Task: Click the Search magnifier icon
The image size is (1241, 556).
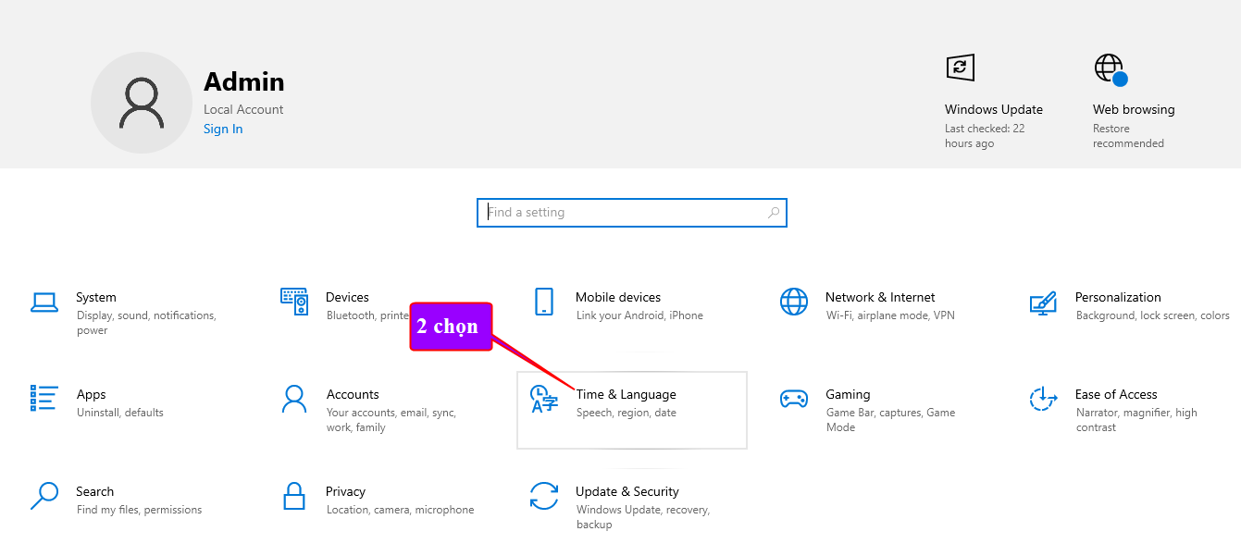Action: (x=44, y=496)
